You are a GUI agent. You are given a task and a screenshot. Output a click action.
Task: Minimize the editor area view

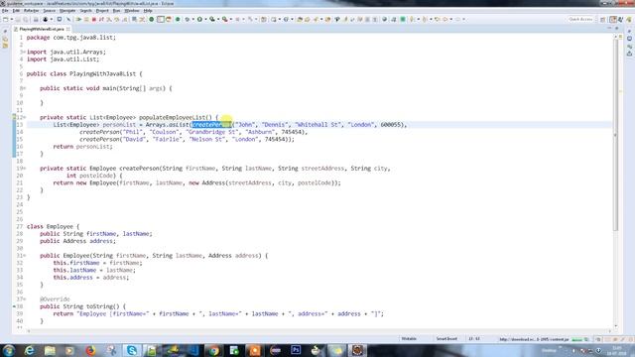(609, 29)
